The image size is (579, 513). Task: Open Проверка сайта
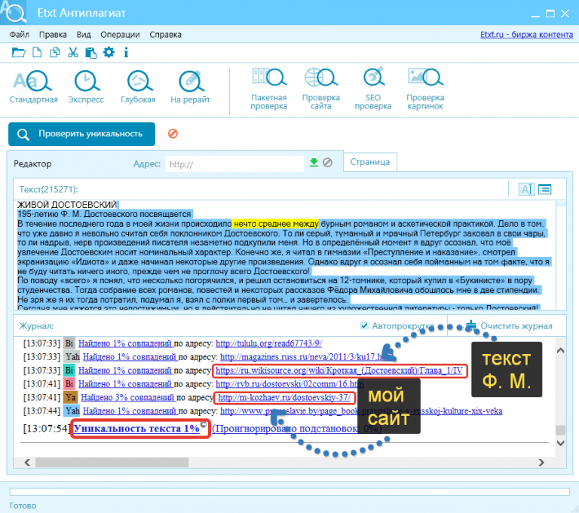click(321, 89)
